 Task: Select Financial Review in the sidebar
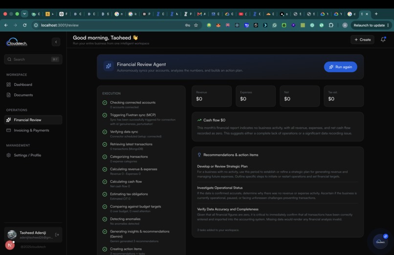coord(33,120)
